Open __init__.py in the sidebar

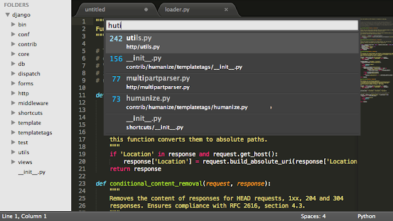32,172
